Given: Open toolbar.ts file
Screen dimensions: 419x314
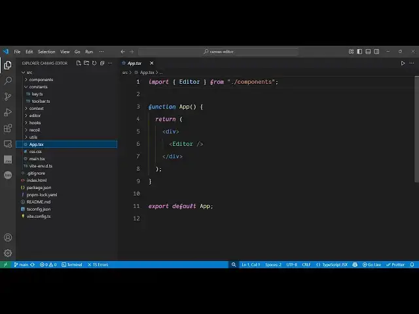Looking at the screenshot, I should [67, 101].
